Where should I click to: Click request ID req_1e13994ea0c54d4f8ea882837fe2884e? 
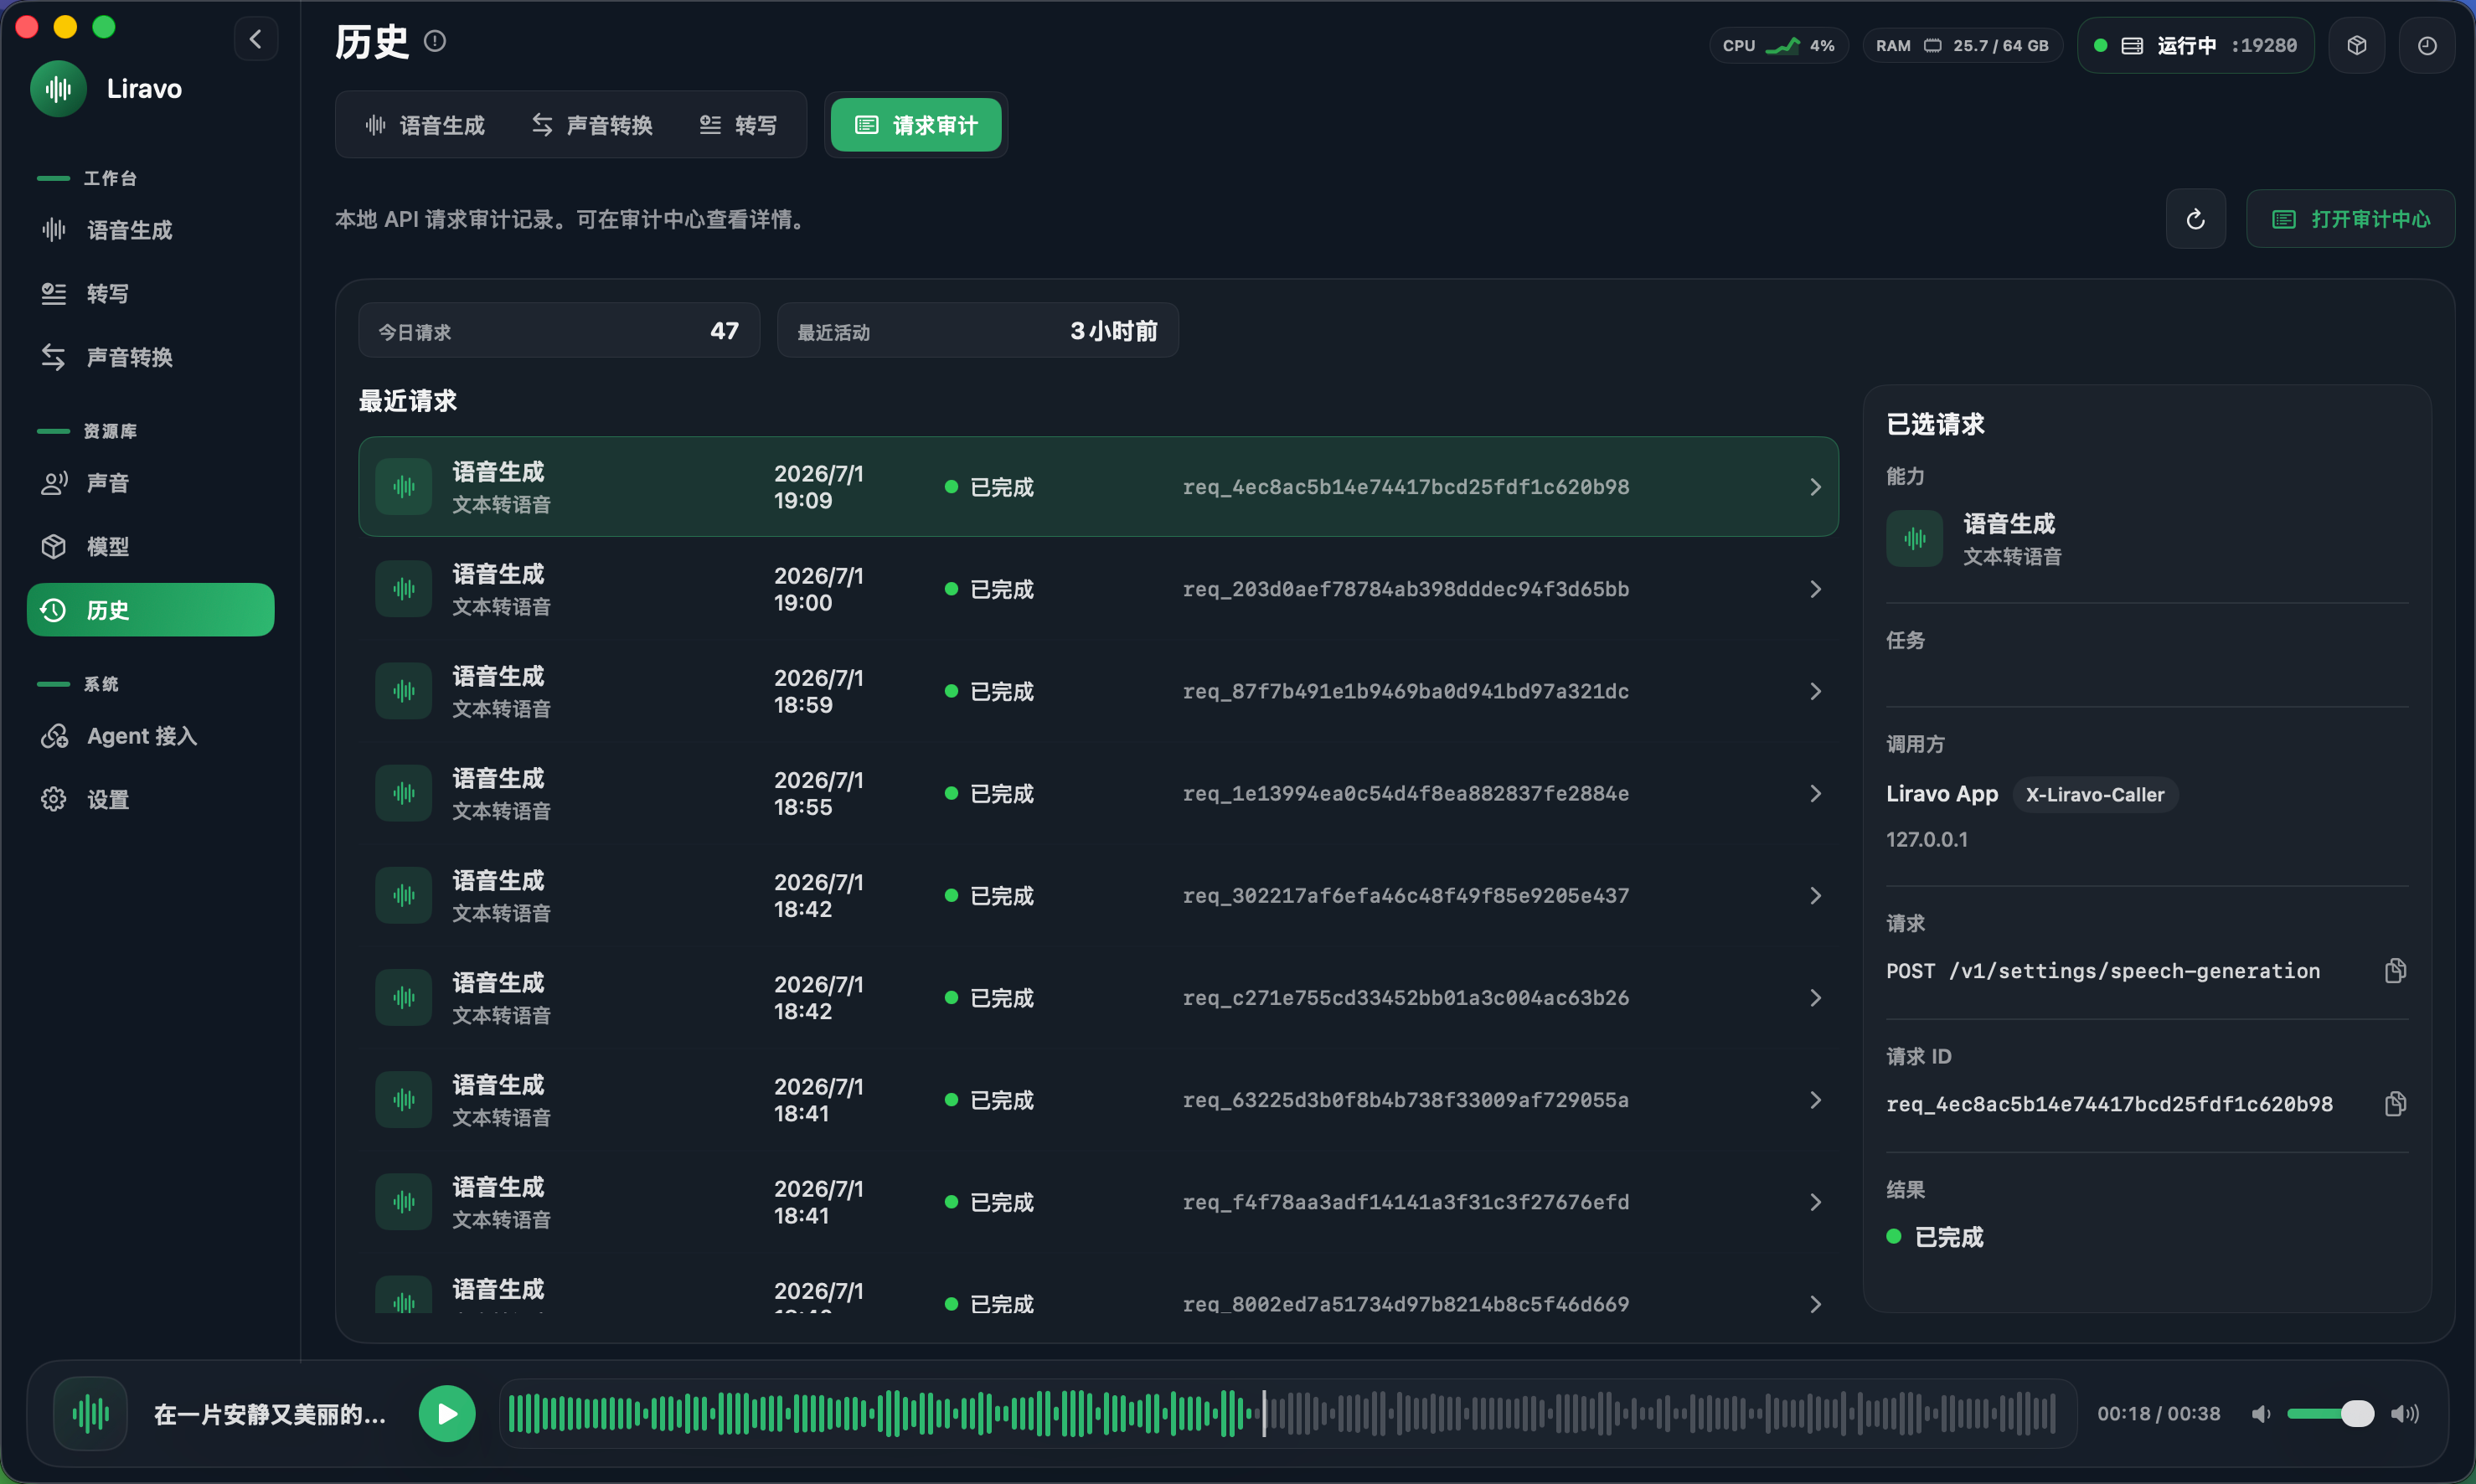coord(1405,794)
